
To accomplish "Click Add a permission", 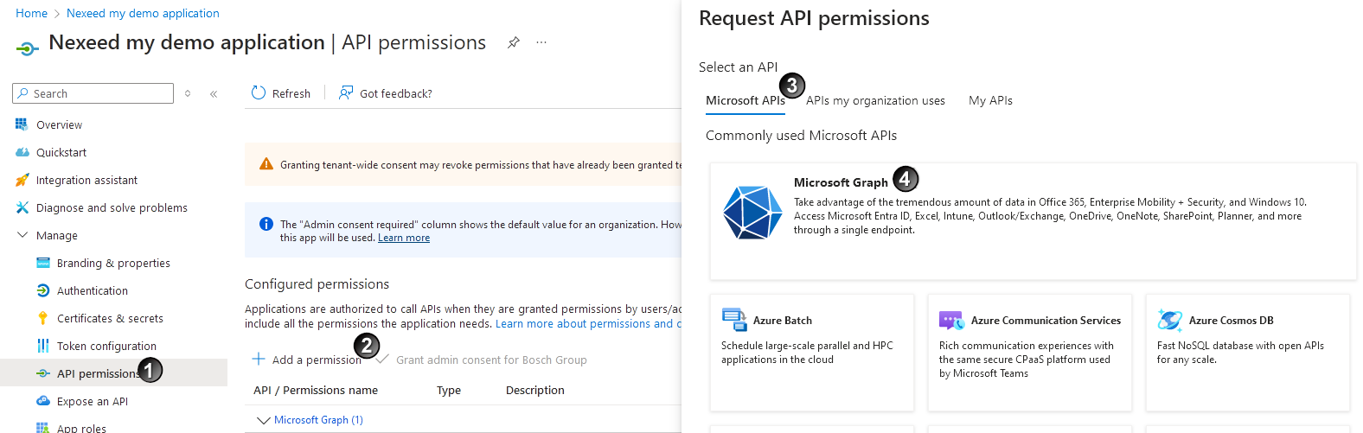I will 307,360.
